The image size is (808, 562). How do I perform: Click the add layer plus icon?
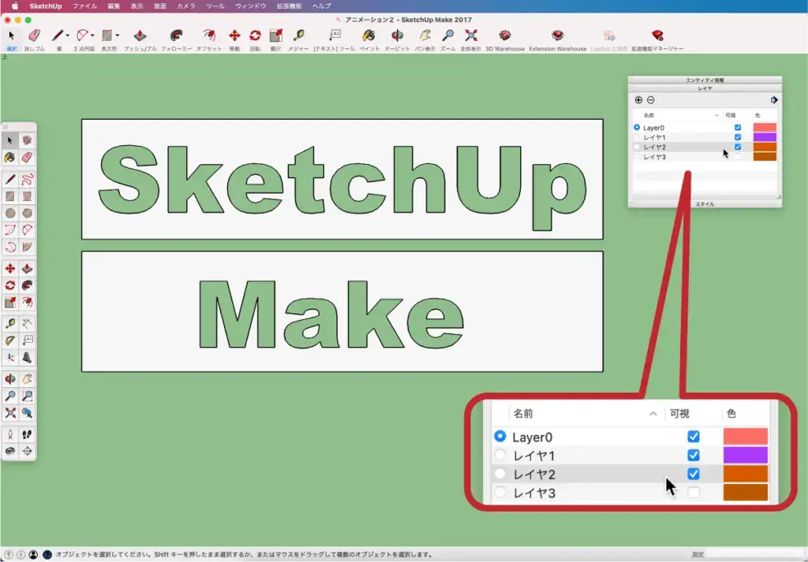(x=638, y=100)
